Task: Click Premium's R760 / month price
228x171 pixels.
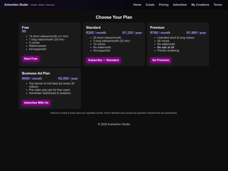Action: 160,33
